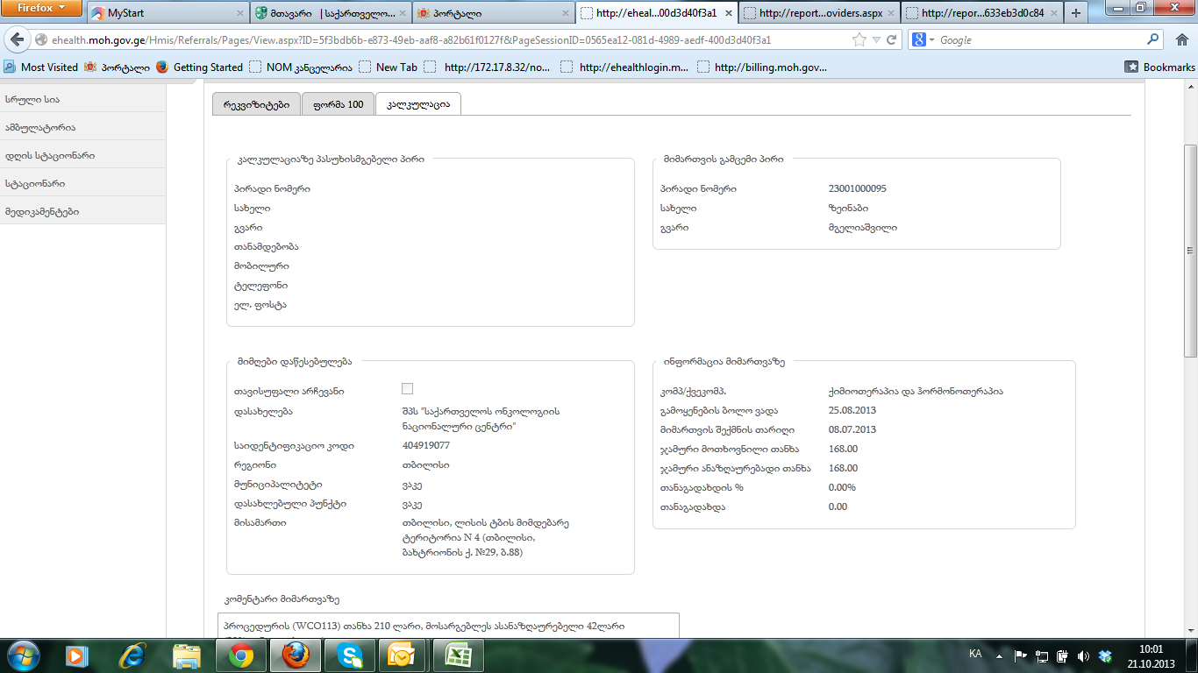The height and width of the screenshot is (673, 1198).
Task: Reload the page with the refresh icon
Action: tap(892, 40)
